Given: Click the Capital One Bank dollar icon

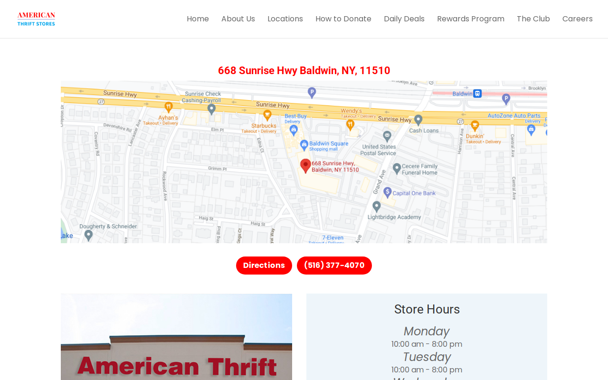Looking at the screenshot, I should [x=388, y=192].
